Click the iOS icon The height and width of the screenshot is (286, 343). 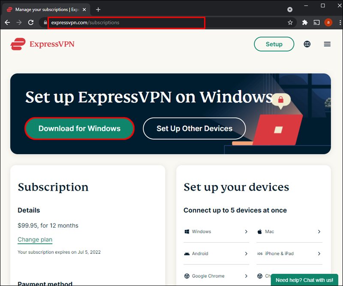pyautogui.click(x=260, y=253)
